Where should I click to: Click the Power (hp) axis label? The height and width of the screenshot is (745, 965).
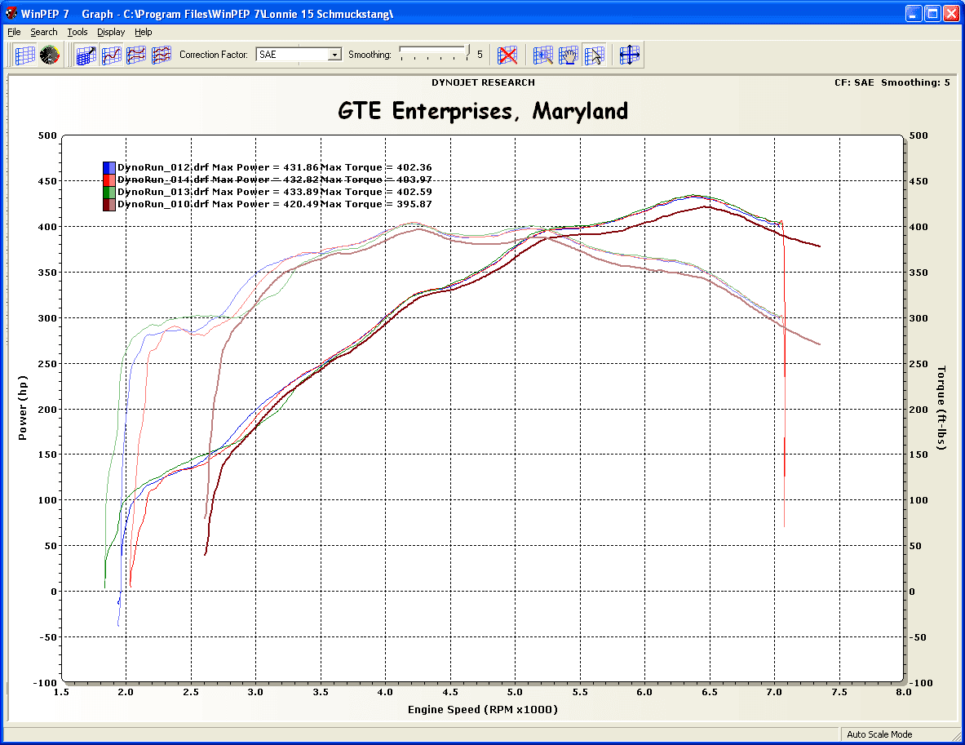pyautogui.click(x=23, y=408)
